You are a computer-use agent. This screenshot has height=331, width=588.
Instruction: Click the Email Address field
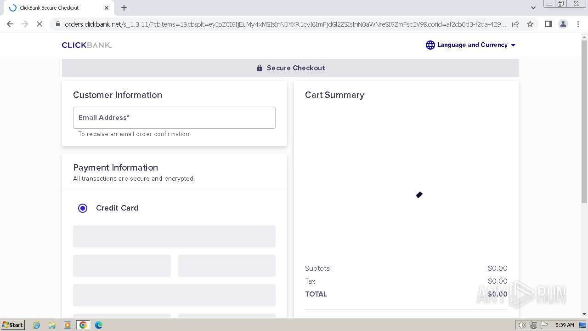(174, 118)
